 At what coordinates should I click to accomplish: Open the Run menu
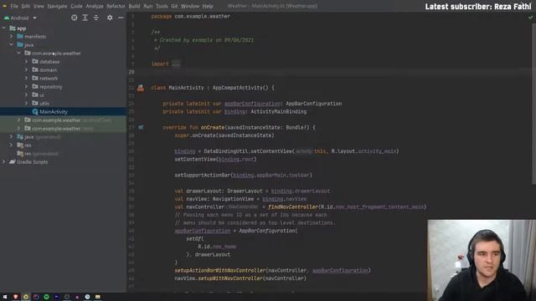click(148, 6)
